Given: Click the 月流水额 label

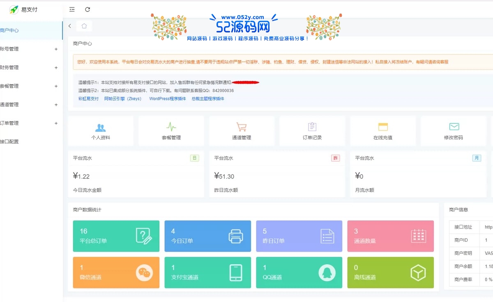Looking at the screenshot, I should point(365,190).
